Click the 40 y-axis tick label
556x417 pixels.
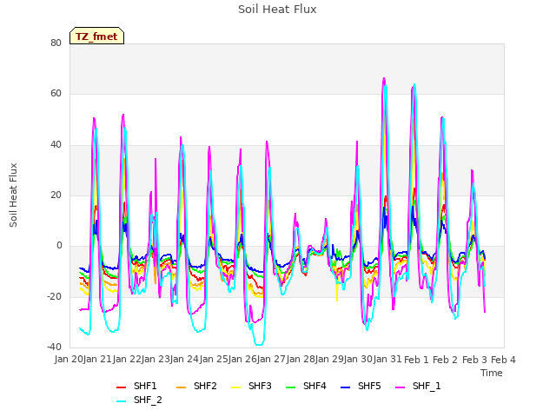(x=56, y=144)
